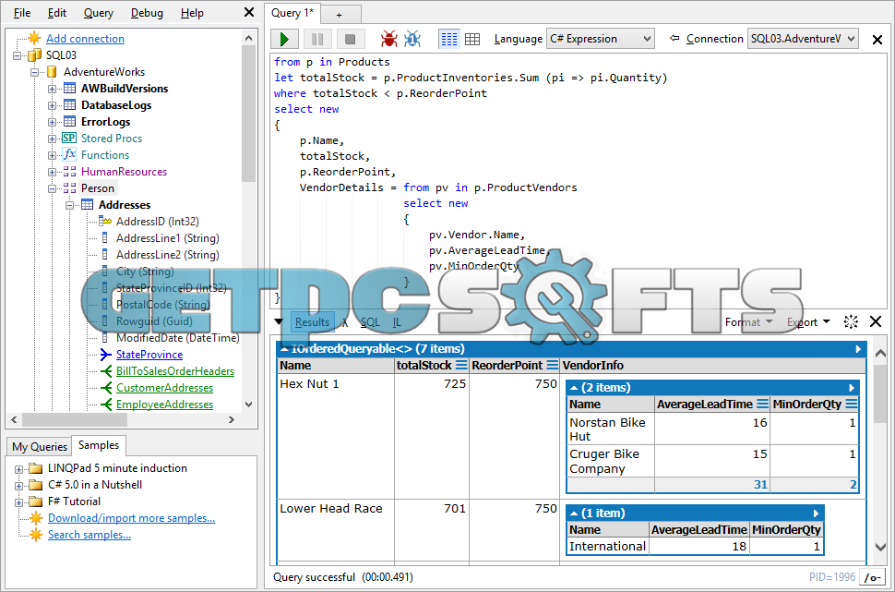
Task: Click the SQL03 server icon
Action: click(x=35, y=55)
